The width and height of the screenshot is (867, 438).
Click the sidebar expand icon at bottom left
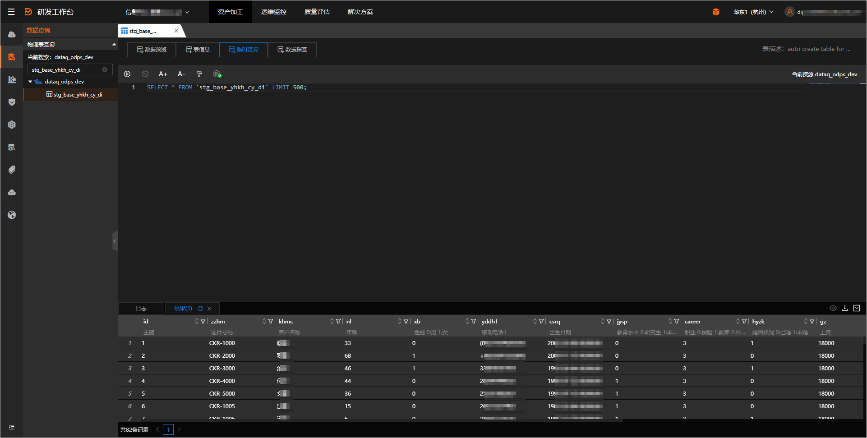pyautogui.click(x=12, y=427)
